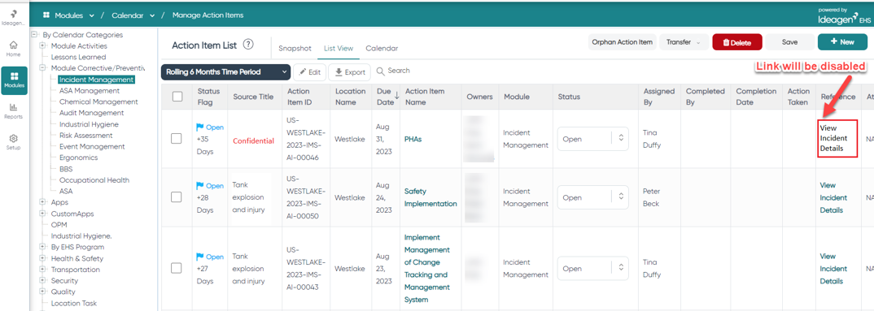
Task: Click the Save button
Action: [x=790, y=42]
